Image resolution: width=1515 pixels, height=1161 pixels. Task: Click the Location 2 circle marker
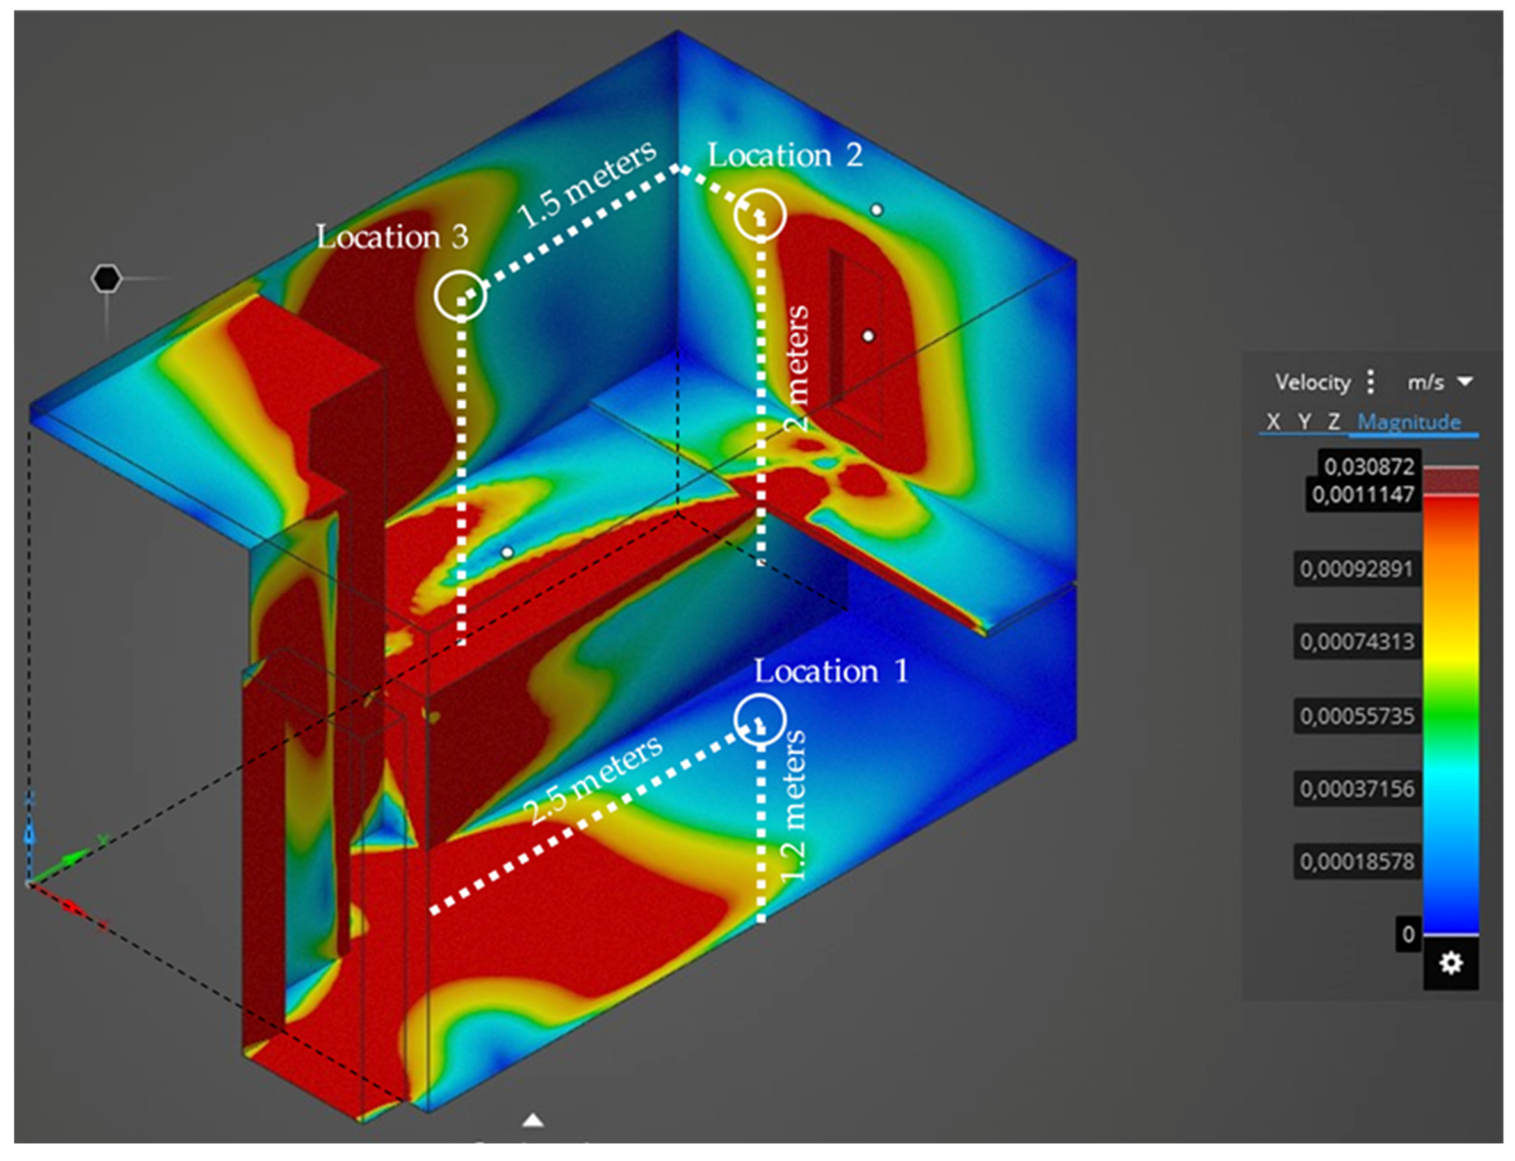(759, 215)
